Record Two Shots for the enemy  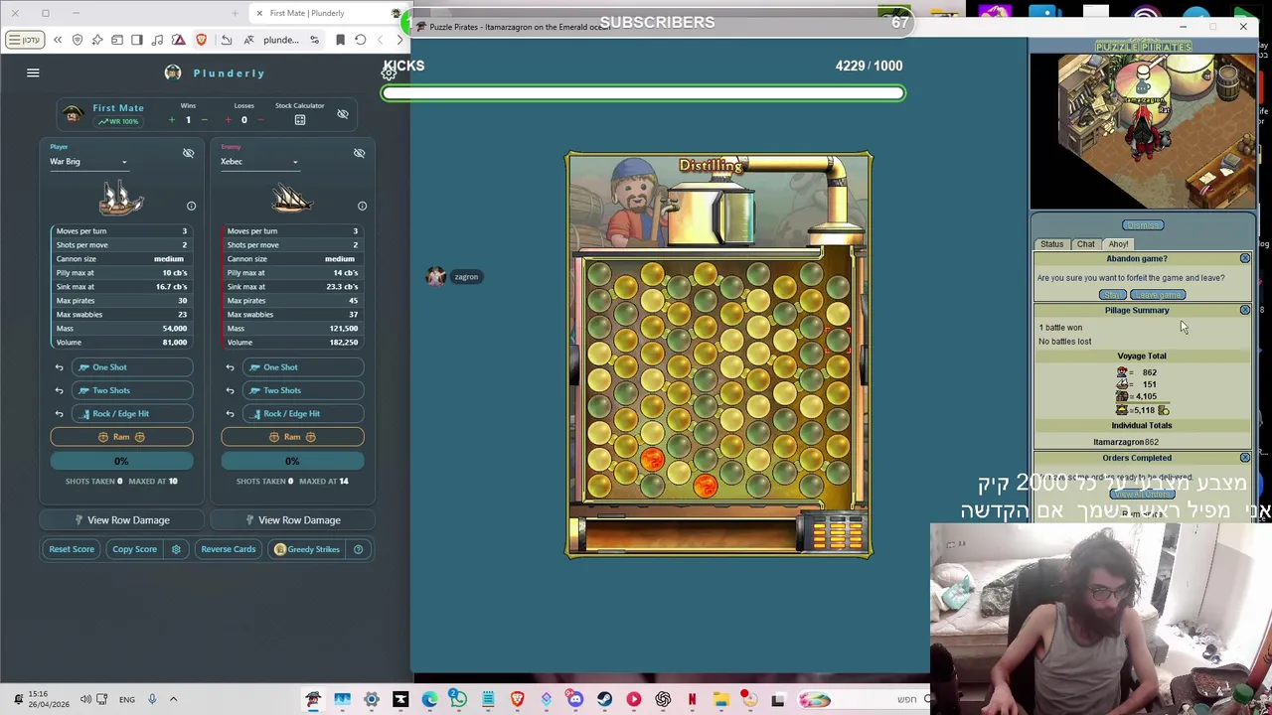pyautogui.click(x=302, y=390)
